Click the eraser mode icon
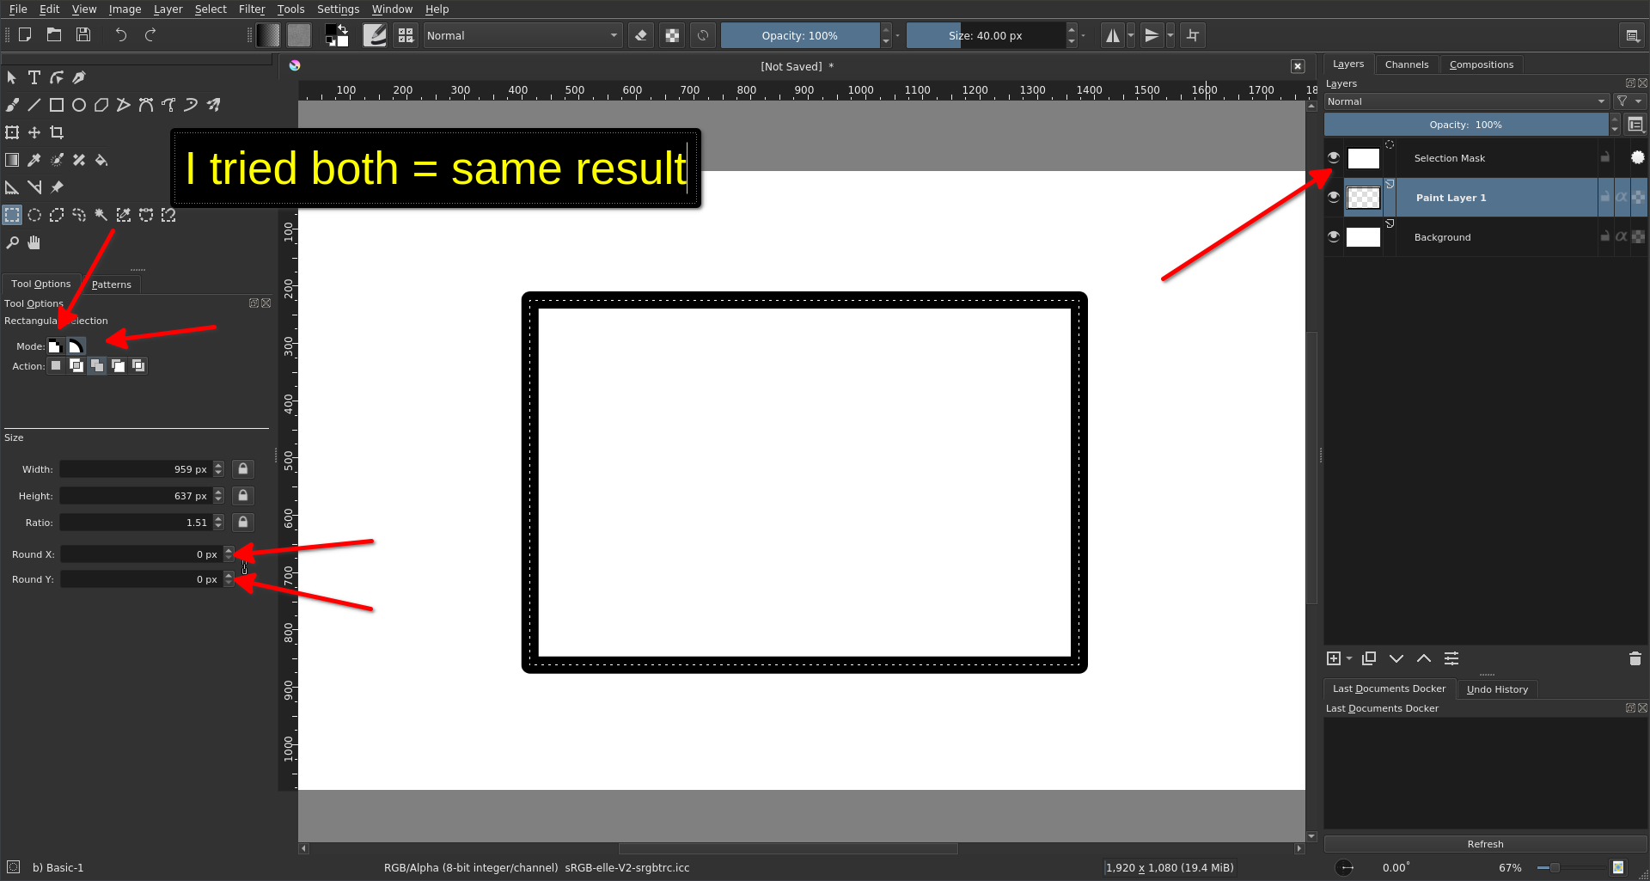The image size is (1650, 881). click(x=640, y=35)
